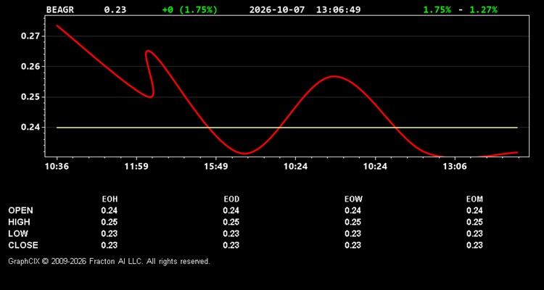Click the OPEN value under EOM
544x290 pixels.
click(x=474, y=210)
